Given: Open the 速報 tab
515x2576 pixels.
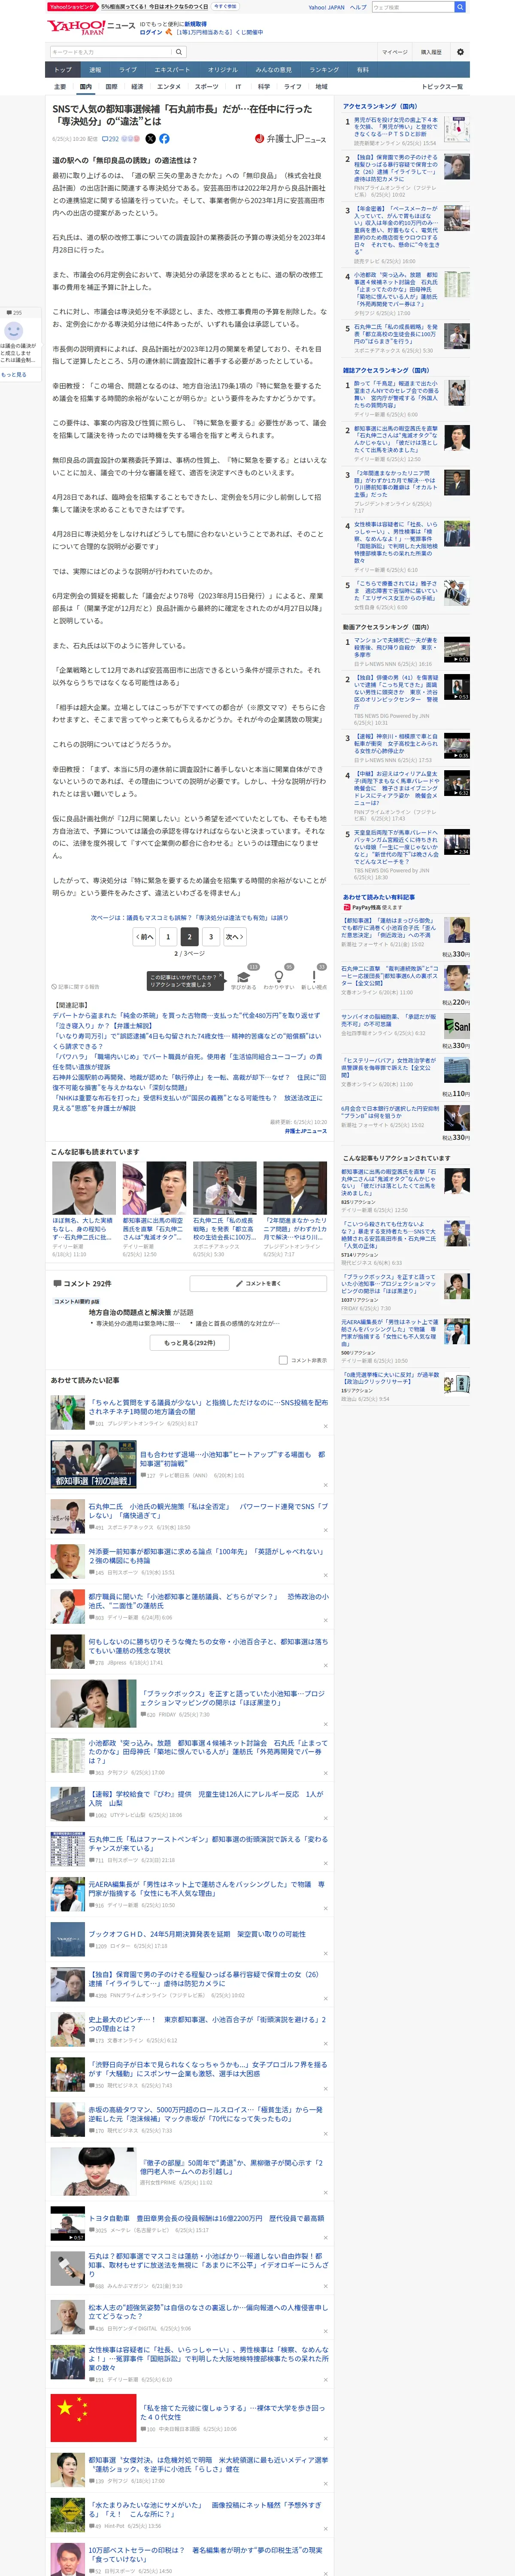Looking at the screenshot, I should pyautogui.click(x=95, y=70).
